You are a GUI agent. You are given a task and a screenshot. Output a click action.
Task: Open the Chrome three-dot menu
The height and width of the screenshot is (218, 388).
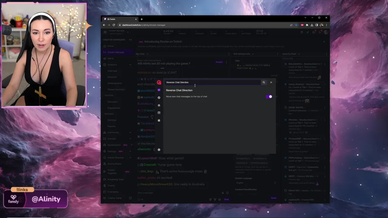click(x=326, y=25)
